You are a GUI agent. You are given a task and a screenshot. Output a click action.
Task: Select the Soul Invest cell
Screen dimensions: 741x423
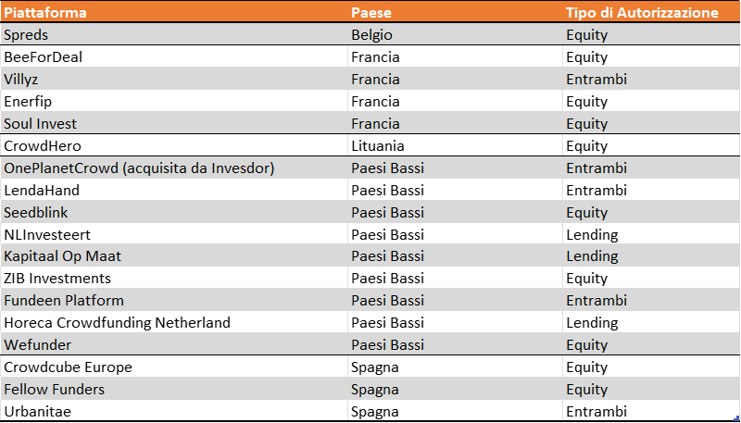tap(40, 124)
